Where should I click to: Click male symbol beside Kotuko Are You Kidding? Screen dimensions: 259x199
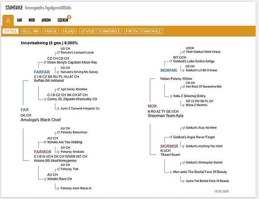pos(45,142)
